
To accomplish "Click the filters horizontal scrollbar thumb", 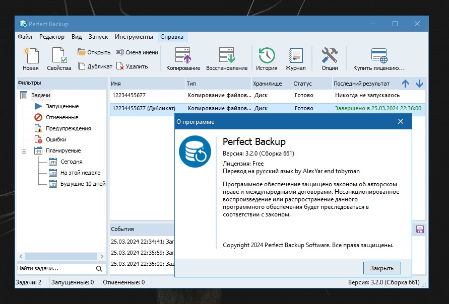I will pos(61,256).
